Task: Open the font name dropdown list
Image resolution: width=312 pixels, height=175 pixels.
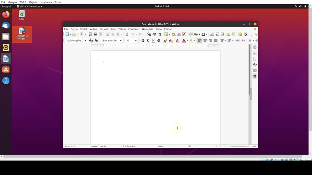Action: click(121, 41)
